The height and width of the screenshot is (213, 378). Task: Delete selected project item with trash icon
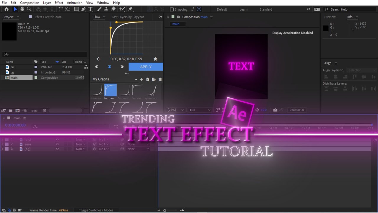(44, 111)
